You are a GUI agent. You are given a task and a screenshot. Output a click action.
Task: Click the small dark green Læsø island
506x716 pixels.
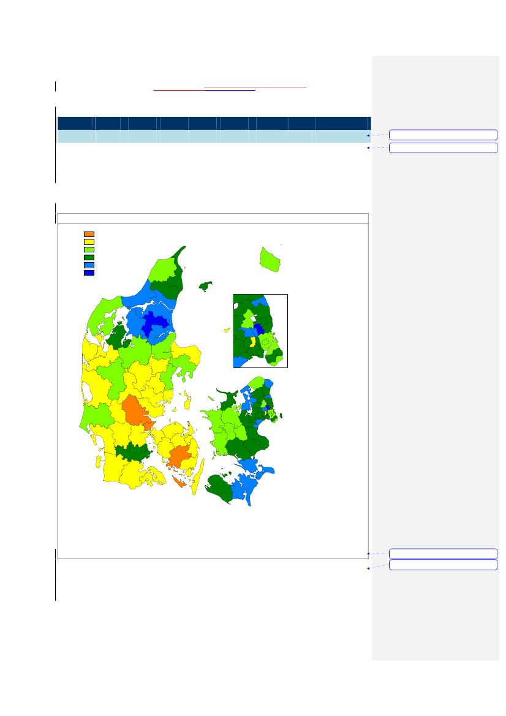click(x=205, y=286)
